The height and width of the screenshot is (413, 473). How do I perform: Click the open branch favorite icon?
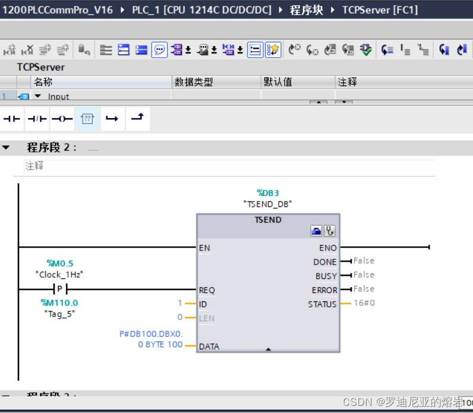click(112, 119)
